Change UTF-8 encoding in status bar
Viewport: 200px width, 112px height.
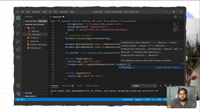[x=147, y=100]
